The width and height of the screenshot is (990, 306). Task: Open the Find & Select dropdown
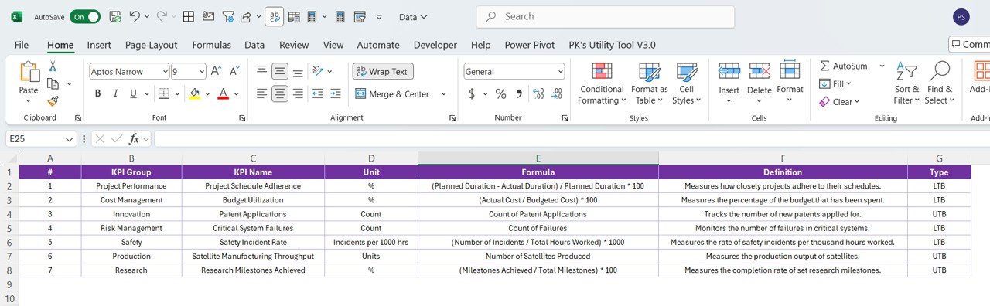[x=940, y=84]
